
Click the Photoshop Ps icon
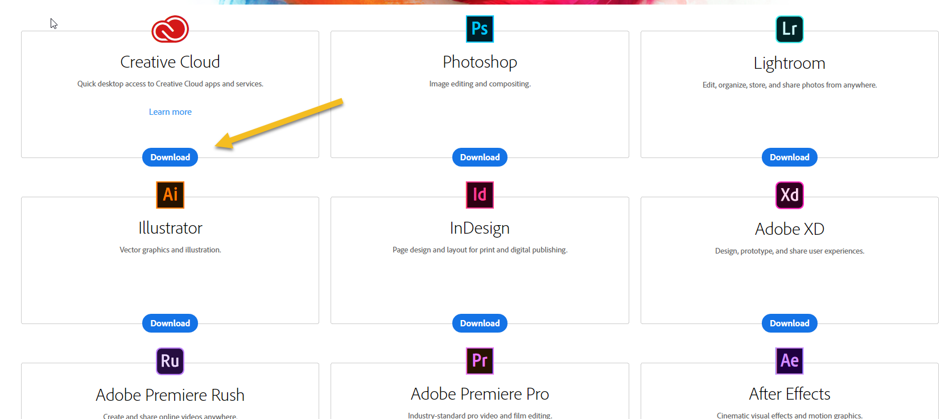480,29
